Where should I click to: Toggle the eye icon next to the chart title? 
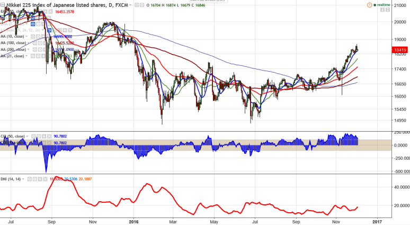coord(137,5)
